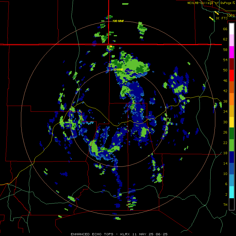236x236 pixels.
Task: Click the magenta legend swatch
Action: pos(232,52)
